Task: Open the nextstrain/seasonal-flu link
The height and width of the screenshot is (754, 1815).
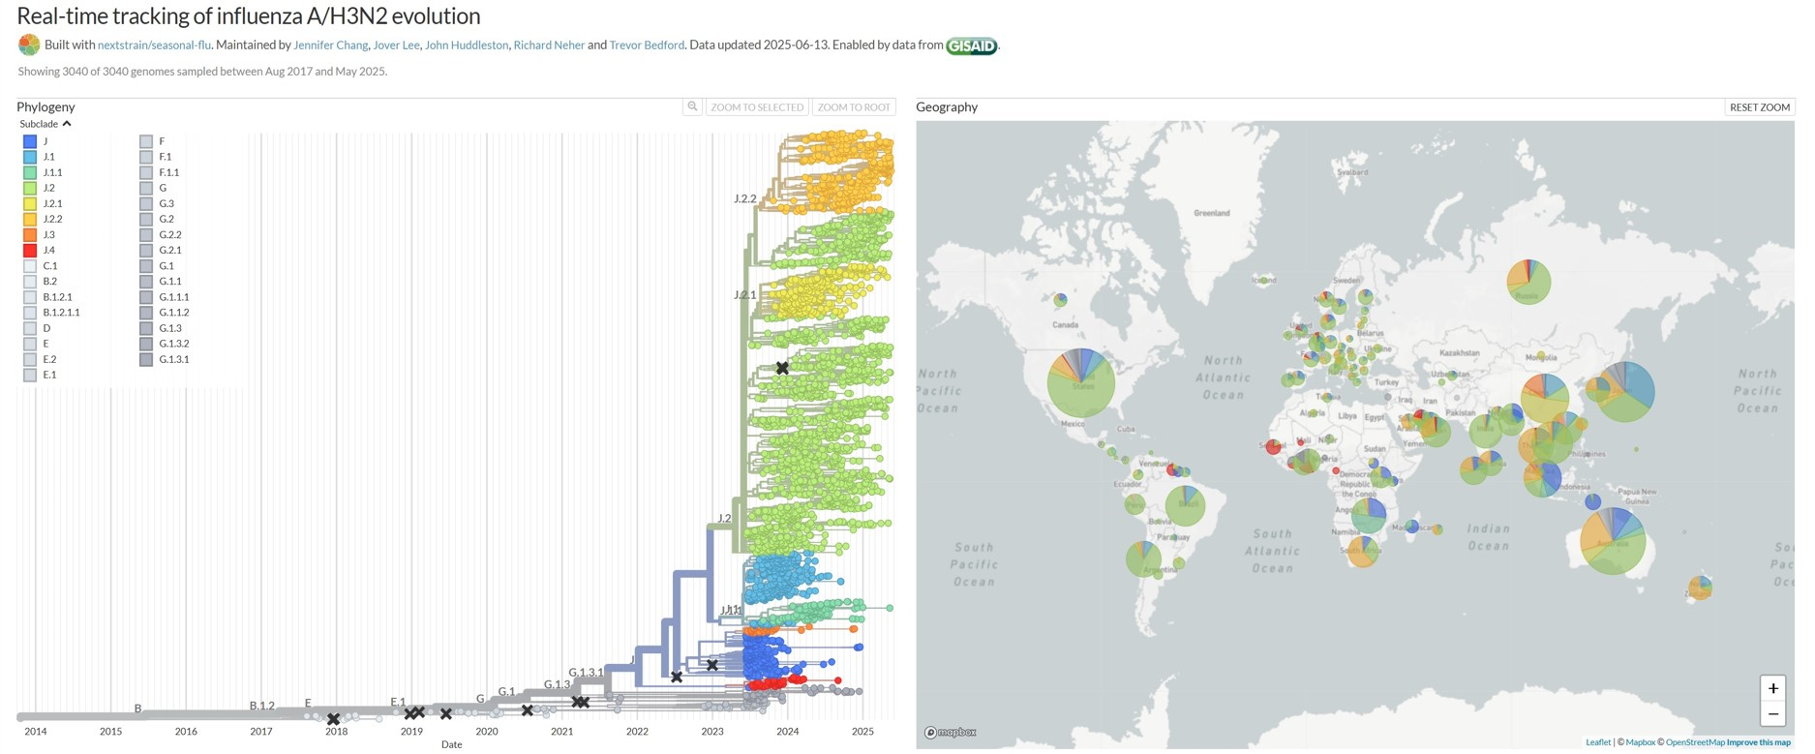Action: (x=154, y=45)
